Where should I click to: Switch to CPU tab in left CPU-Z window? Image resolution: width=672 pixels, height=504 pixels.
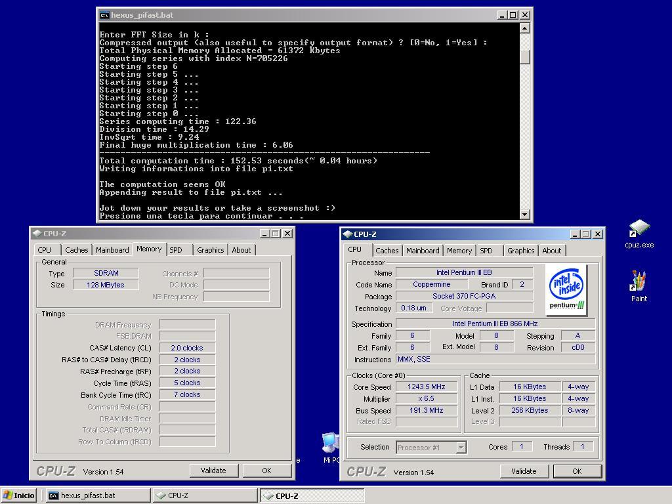coord(44,250)
